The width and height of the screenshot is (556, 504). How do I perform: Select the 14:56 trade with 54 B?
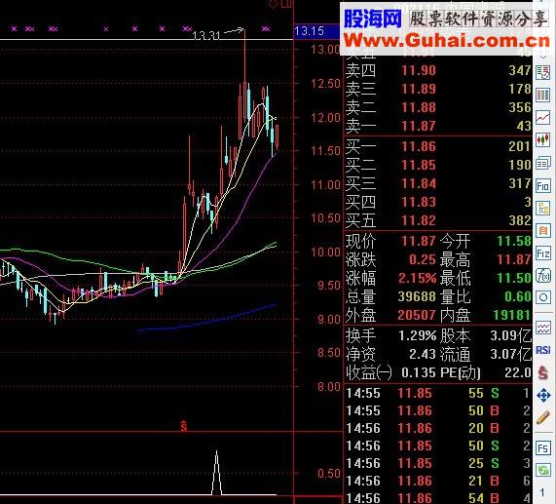[438, 497]
